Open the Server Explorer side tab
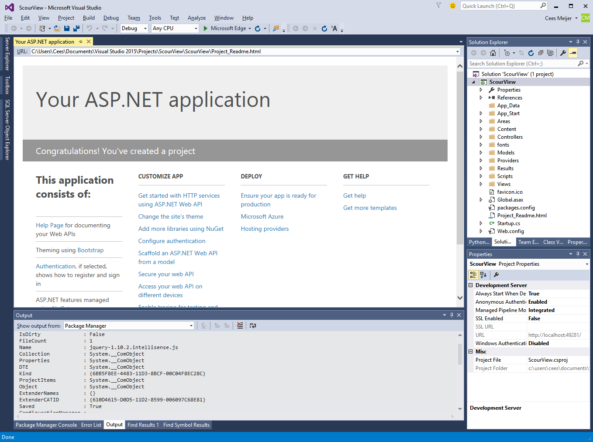The image size is (593, 442). [x=7, y=54]
